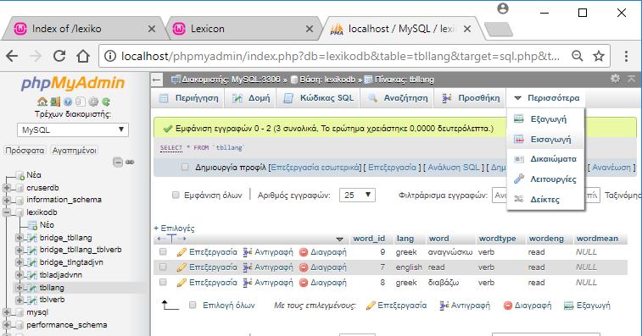Open the Κώδικας SQL tab
This screenshot has height=336, width=642.
point(318,98)
